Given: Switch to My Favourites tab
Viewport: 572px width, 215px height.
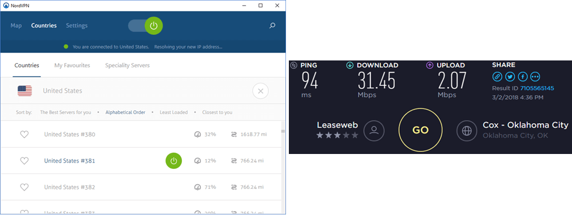Looking at the screenshot, I should pos(72,66).
